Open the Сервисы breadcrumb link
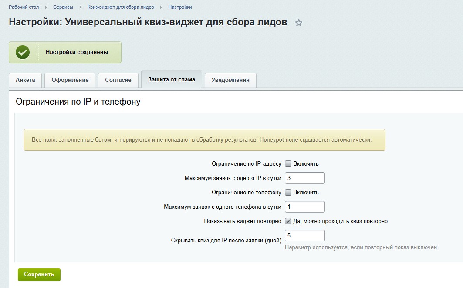Viewport: 463px width, 288px height. [x=63, y=7]
